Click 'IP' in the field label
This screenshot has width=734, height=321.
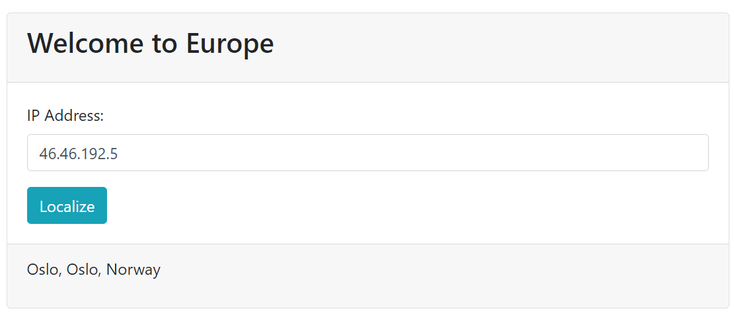pyautogui.click(x=34, y=116)
